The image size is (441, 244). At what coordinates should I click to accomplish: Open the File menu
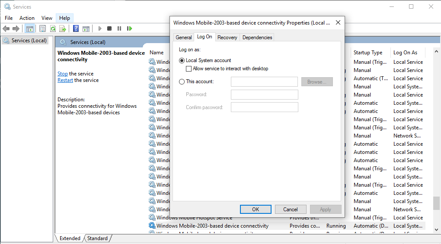pyautogui.click(x=9, y=18)
